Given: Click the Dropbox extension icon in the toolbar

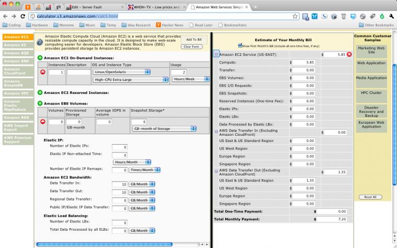Looking at the screenshot, I should pyautogui.click(x=353, y=17).
